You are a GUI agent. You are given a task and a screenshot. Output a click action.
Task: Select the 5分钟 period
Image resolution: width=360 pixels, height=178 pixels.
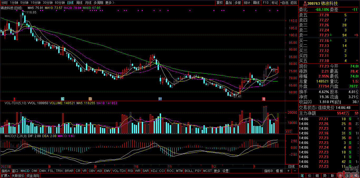[24, 3]
